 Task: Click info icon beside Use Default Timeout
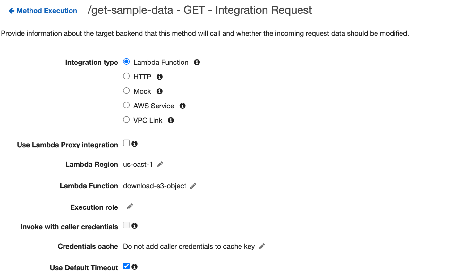click(x=135, y=266)
